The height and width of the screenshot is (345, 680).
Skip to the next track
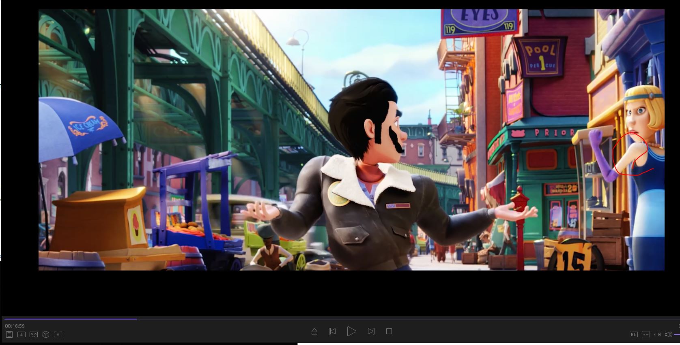371,331
